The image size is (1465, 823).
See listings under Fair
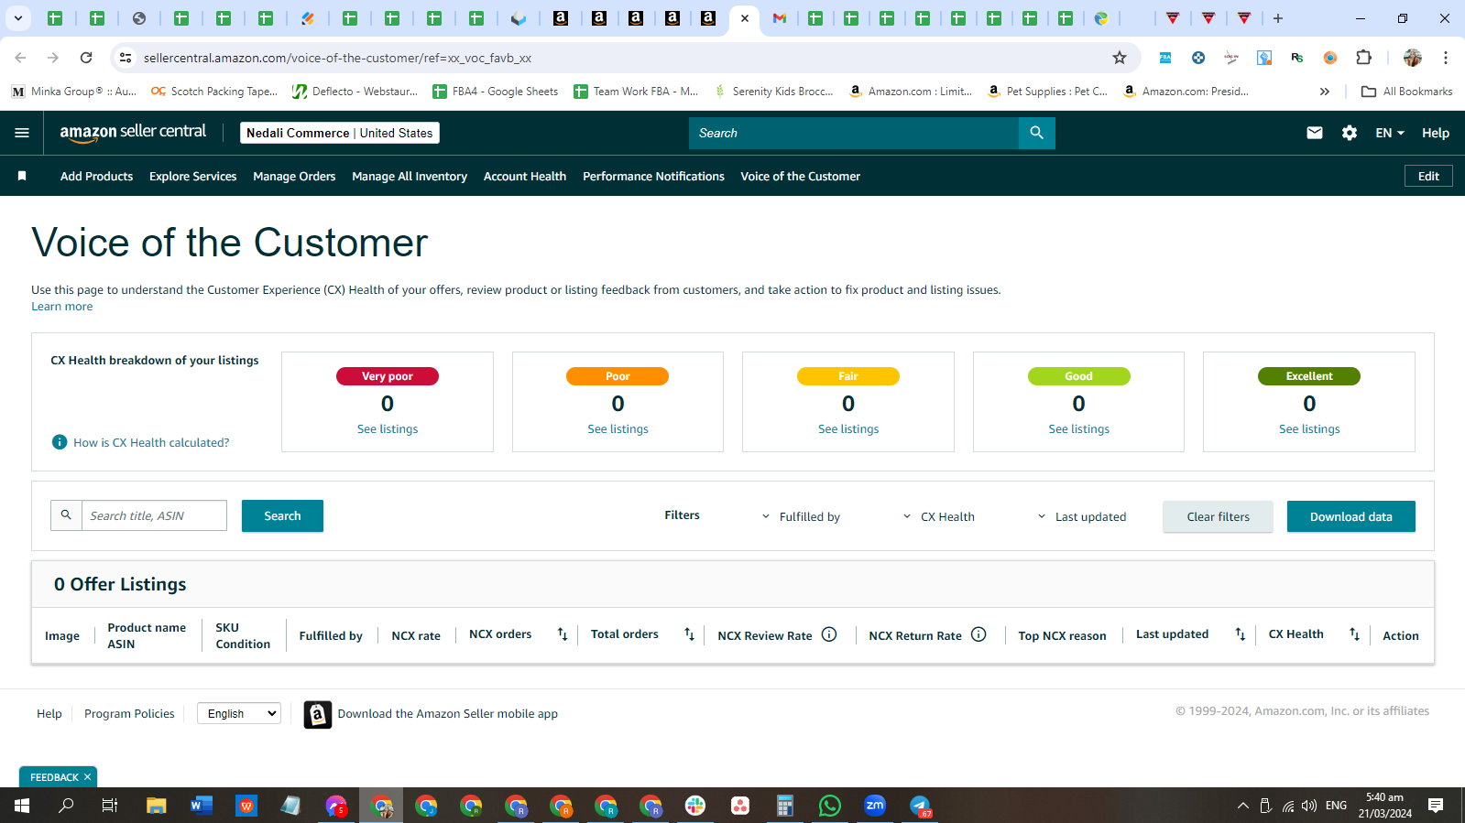click(x=848, y=428)
